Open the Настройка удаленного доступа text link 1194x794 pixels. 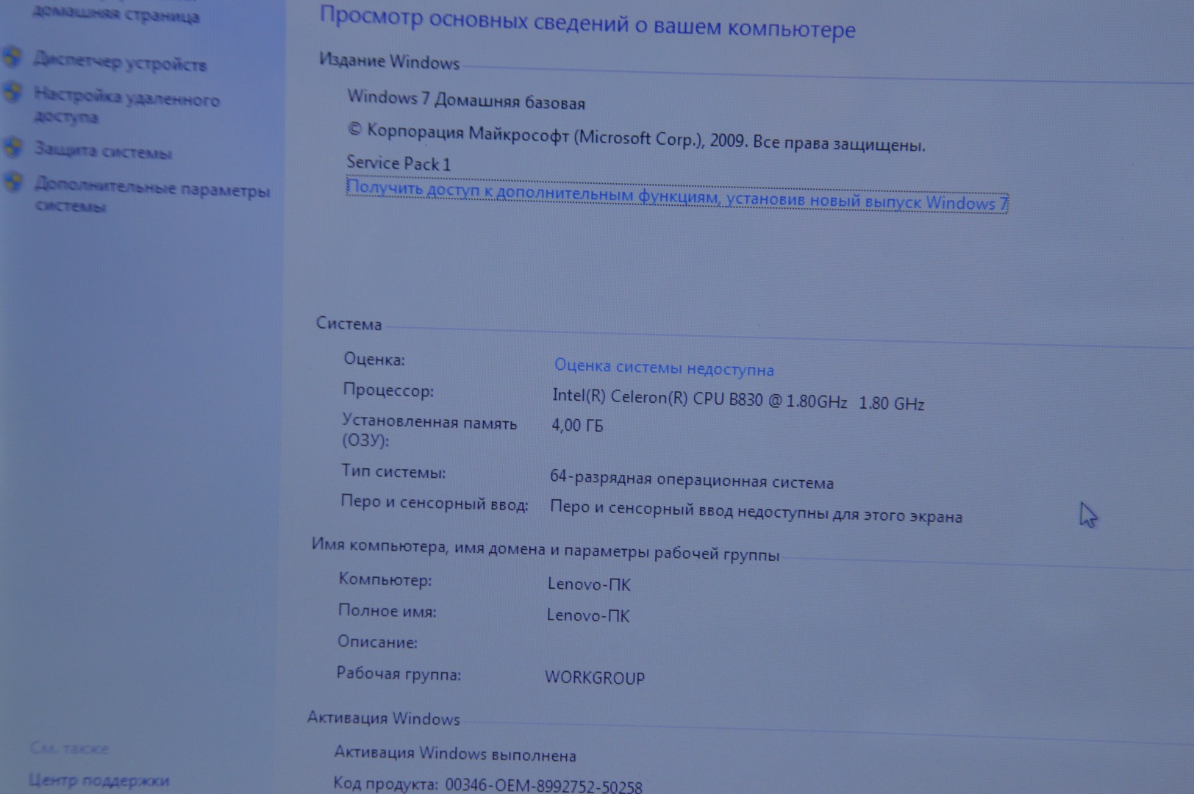click(x=126, y=106)
